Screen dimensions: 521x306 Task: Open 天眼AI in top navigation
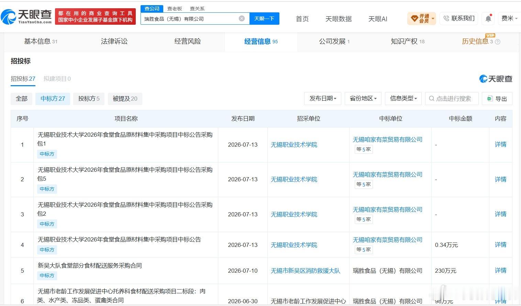[378, 19]
